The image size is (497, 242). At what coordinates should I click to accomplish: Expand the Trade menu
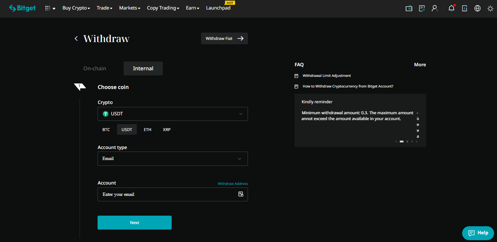tap(105, 8)
